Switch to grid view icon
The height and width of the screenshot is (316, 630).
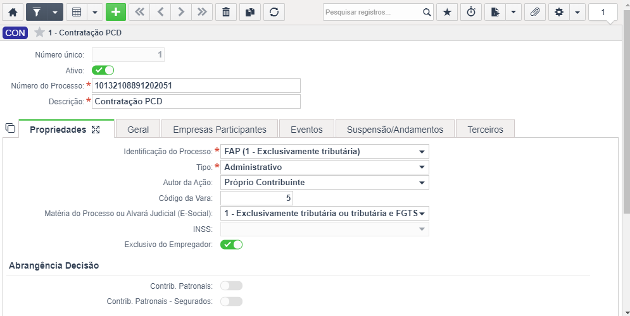77,12
